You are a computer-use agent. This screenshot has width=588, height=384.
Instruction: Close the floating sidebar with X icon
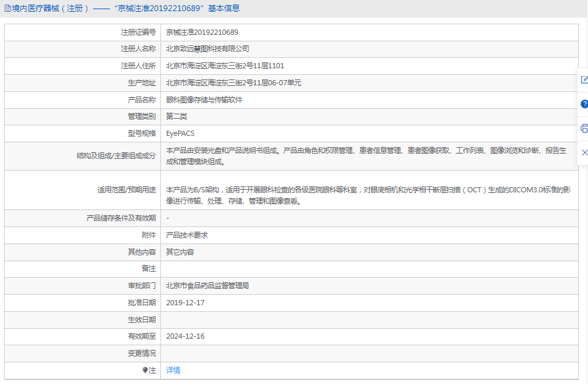(584, 152)
